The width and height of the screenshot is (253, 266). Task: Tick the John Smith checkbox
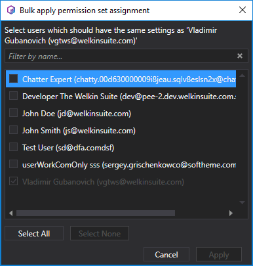point(13,130)
